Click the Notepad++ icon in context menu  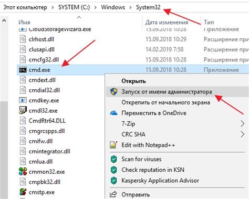(x=113, y=145)
